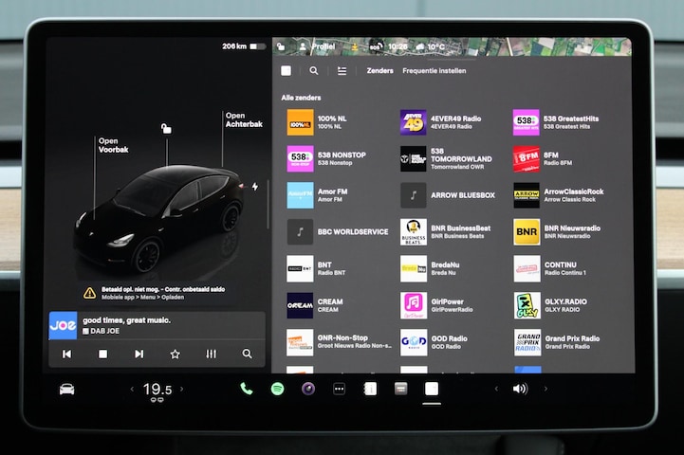
Task: Open the three-dots app launcher
Action: tap(339, 389)
